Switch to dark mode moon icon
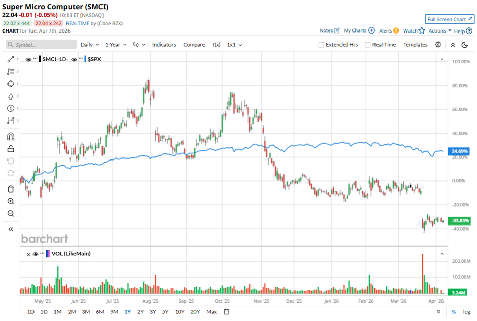 464,45
